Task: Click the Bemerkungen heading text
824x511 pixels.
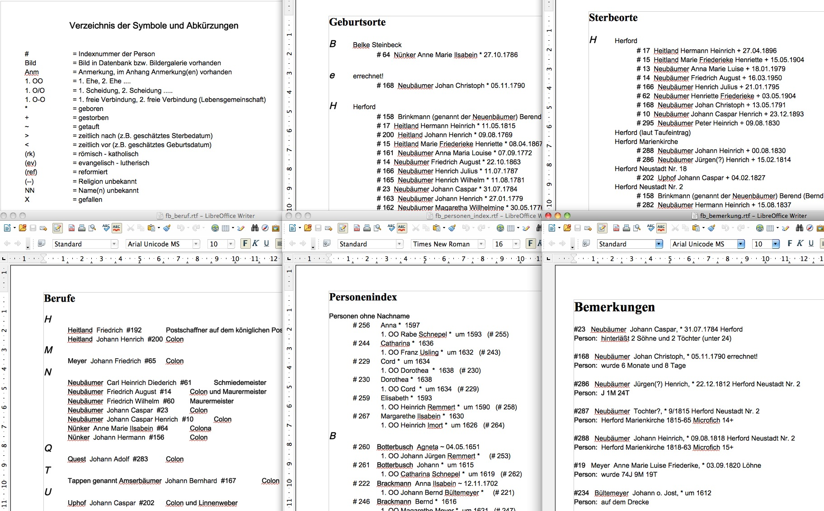Action: click(x=614, y=307)
